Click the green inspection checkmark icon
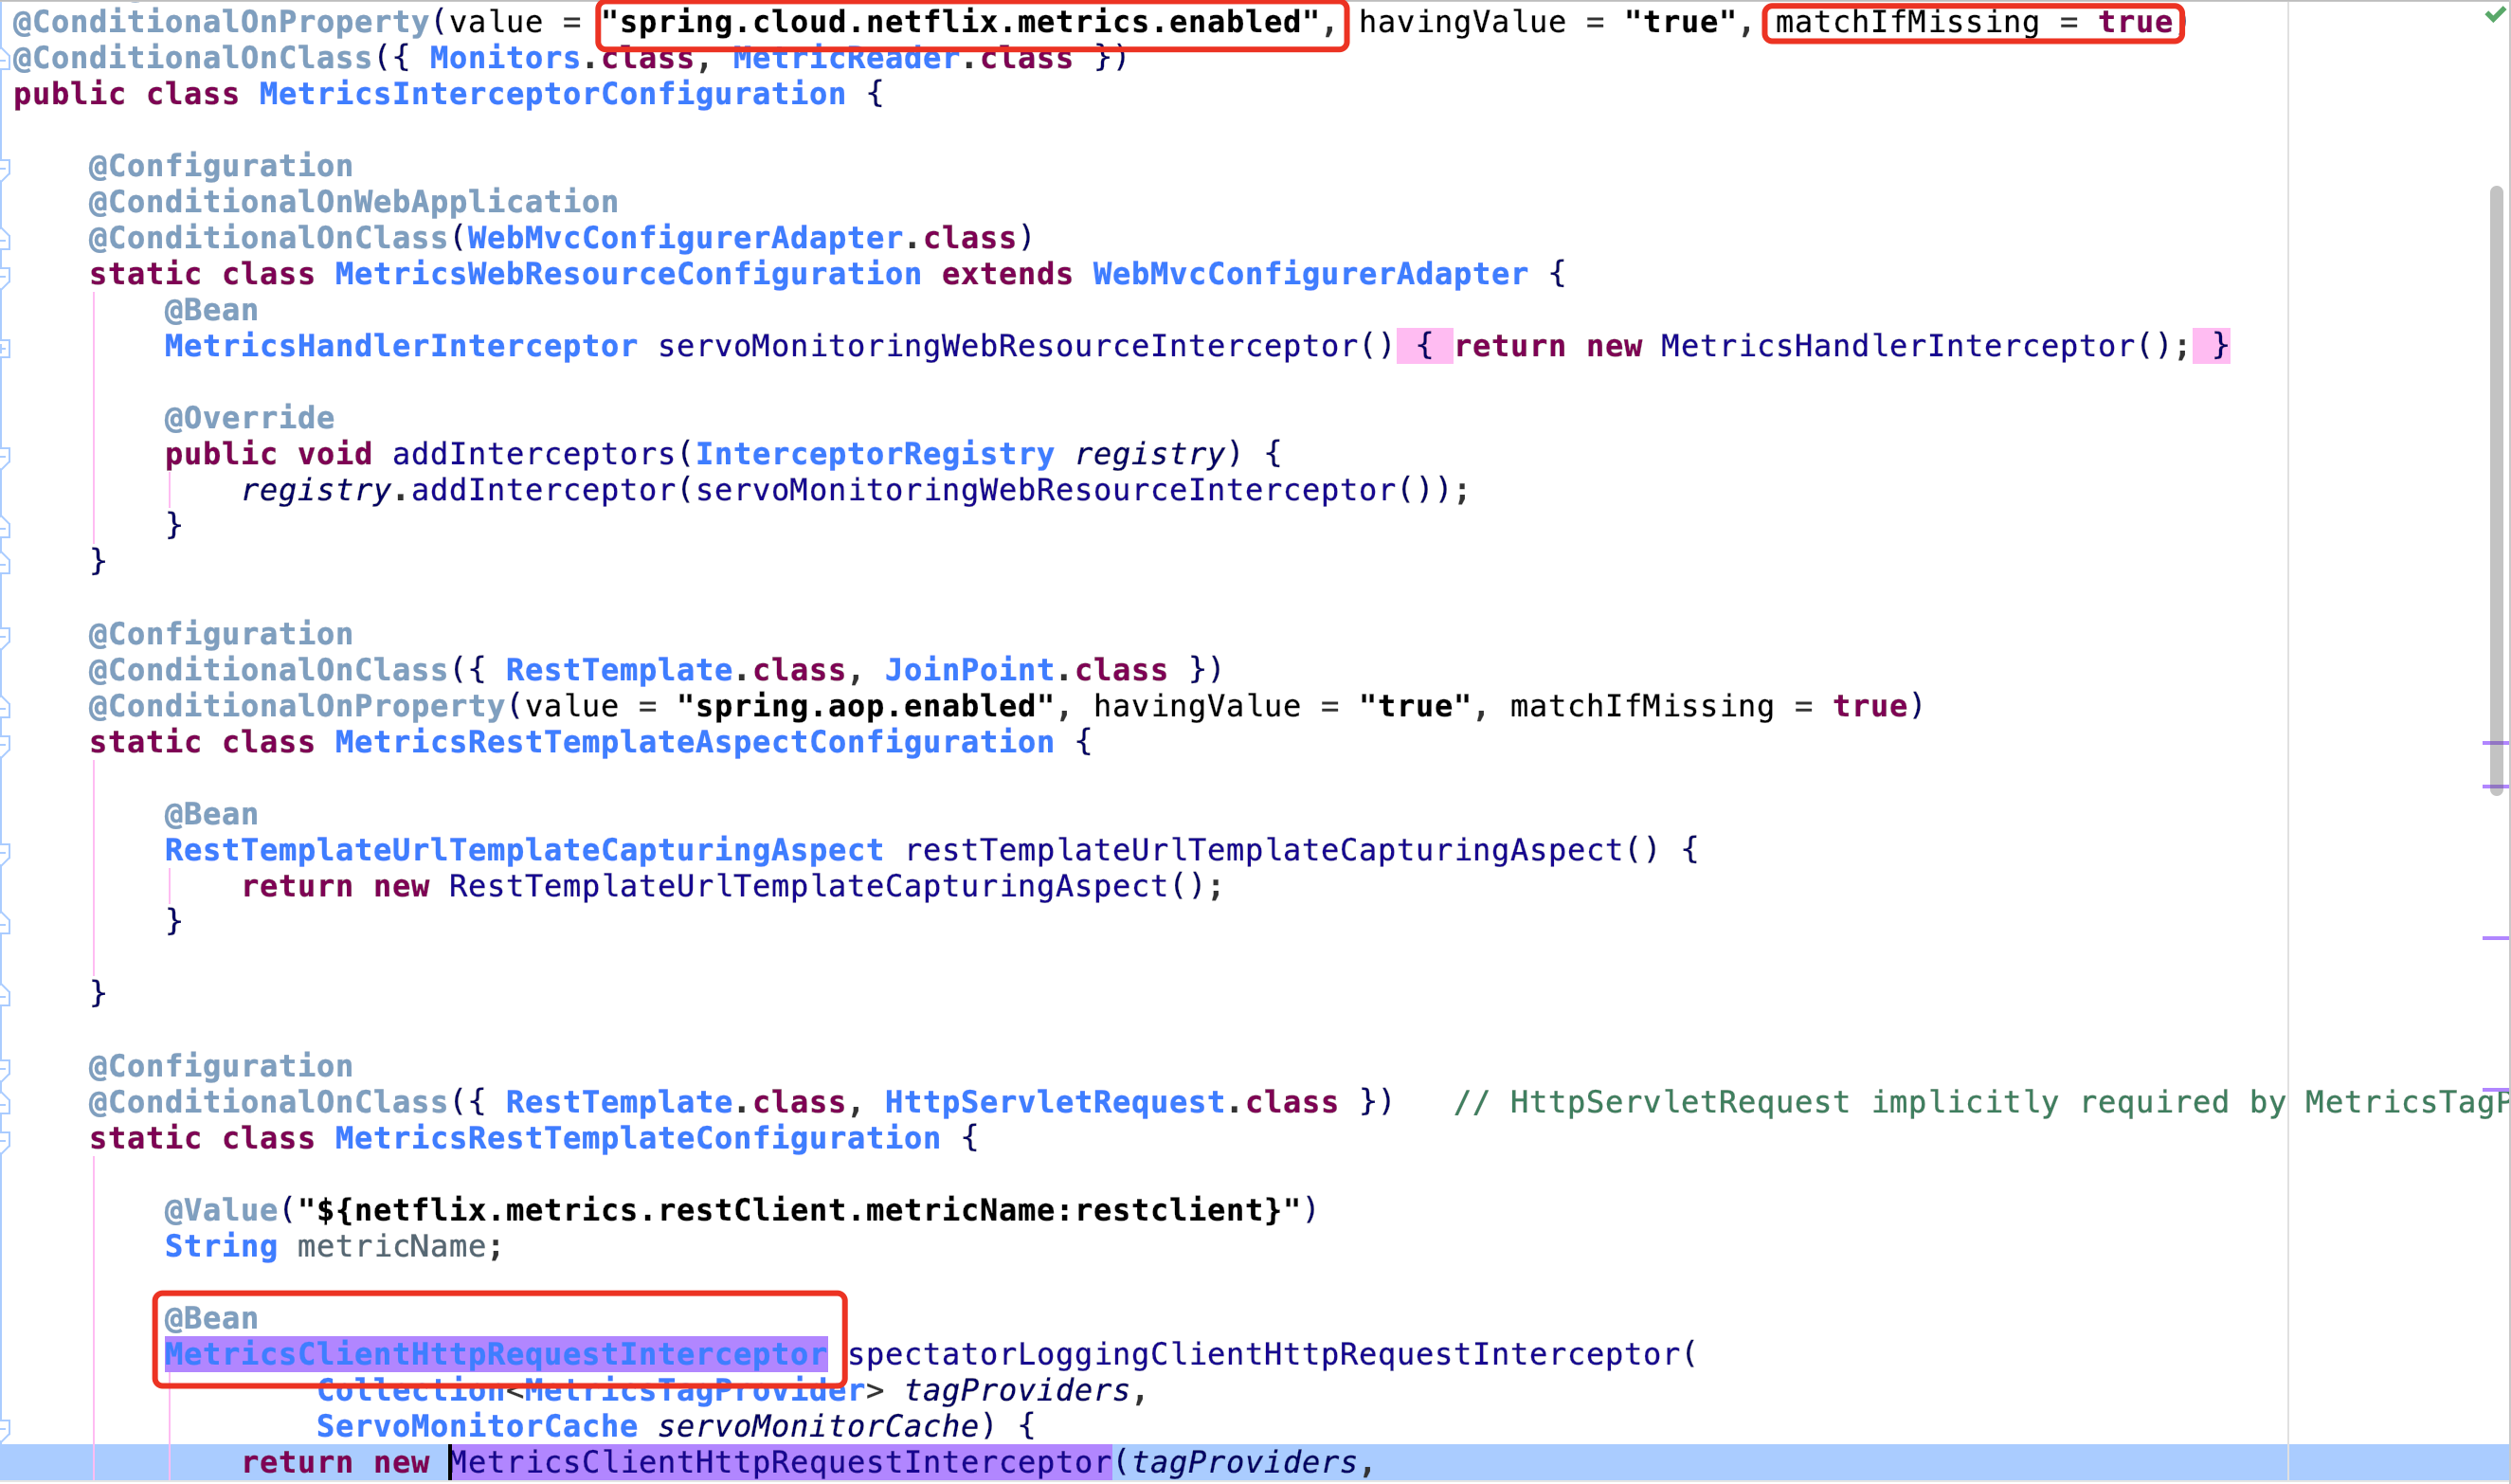The image size is (2511, 1484). click(2495, 14)
